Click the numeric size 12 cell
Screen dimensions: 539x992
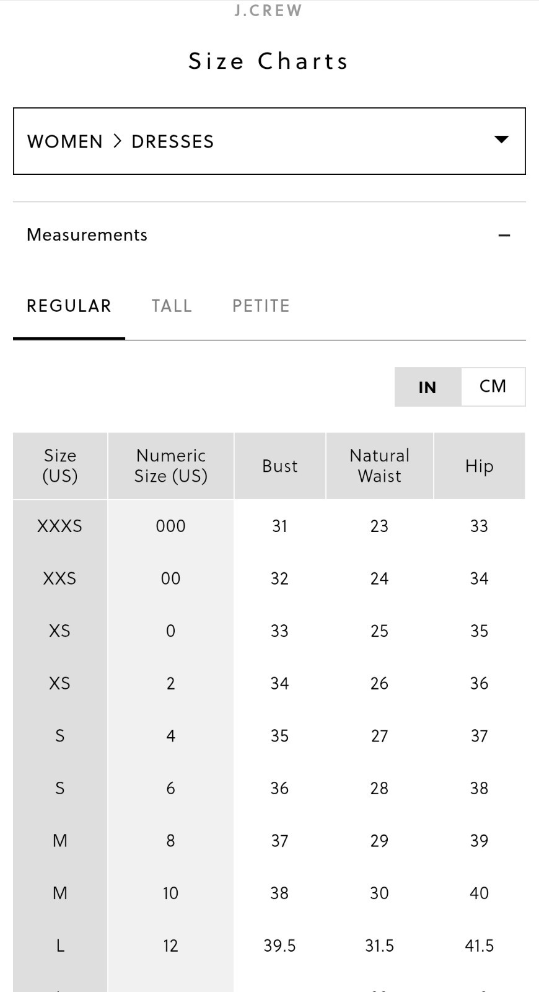coord(171,945)
